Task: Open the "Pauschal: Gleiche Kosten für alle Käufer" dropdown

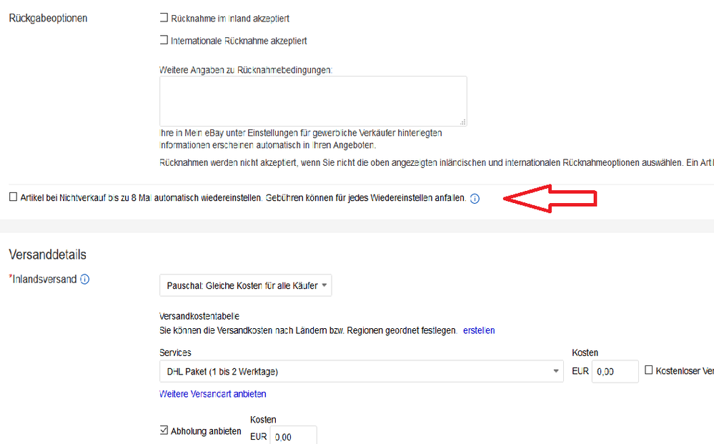Action: [246, 285]
